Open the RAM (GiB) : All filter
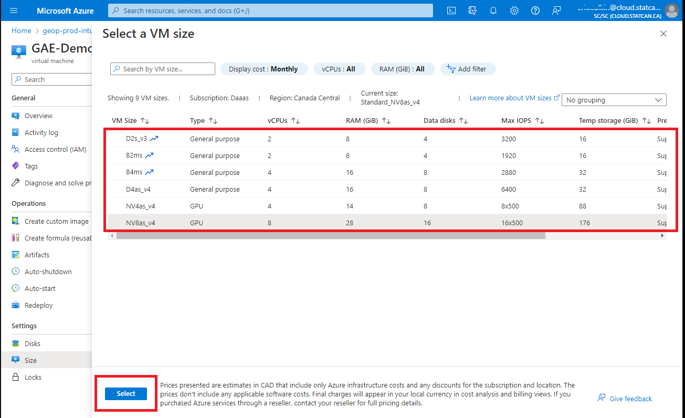 403,69
